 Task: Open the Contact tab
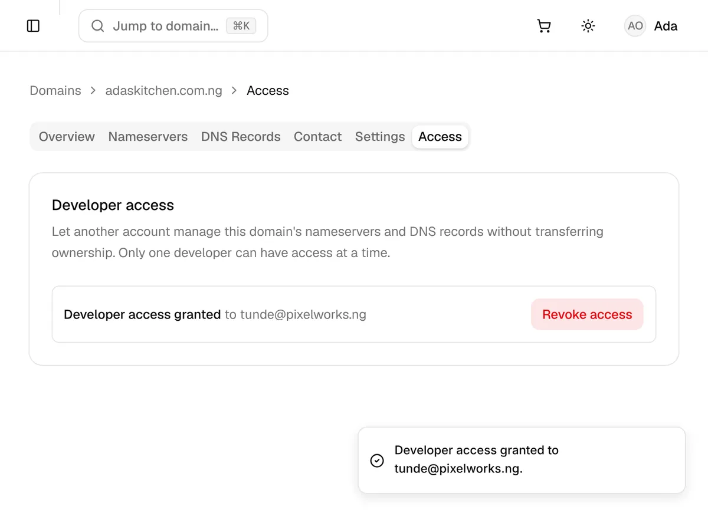point(318,137)
